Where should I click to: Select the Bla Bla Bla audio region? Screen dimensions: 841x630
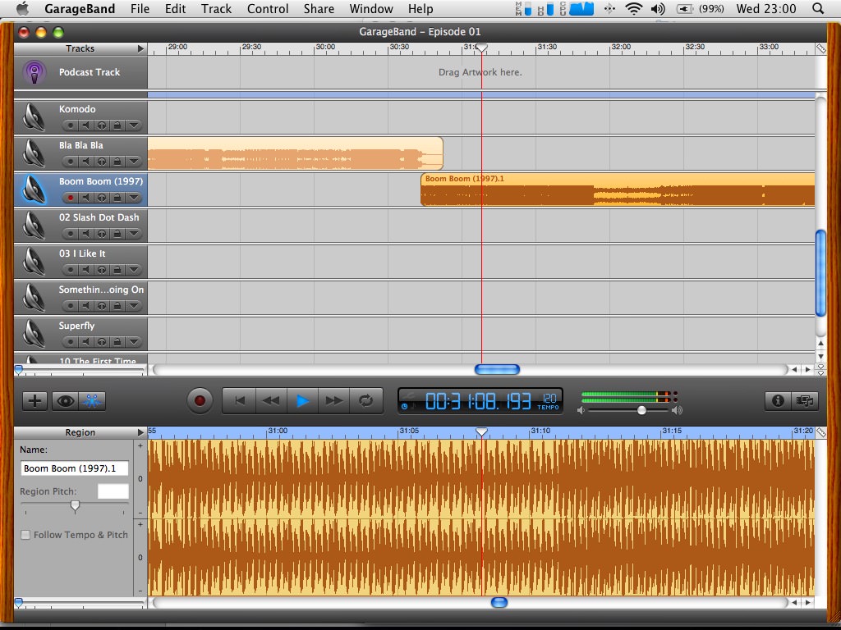[296, 153]
